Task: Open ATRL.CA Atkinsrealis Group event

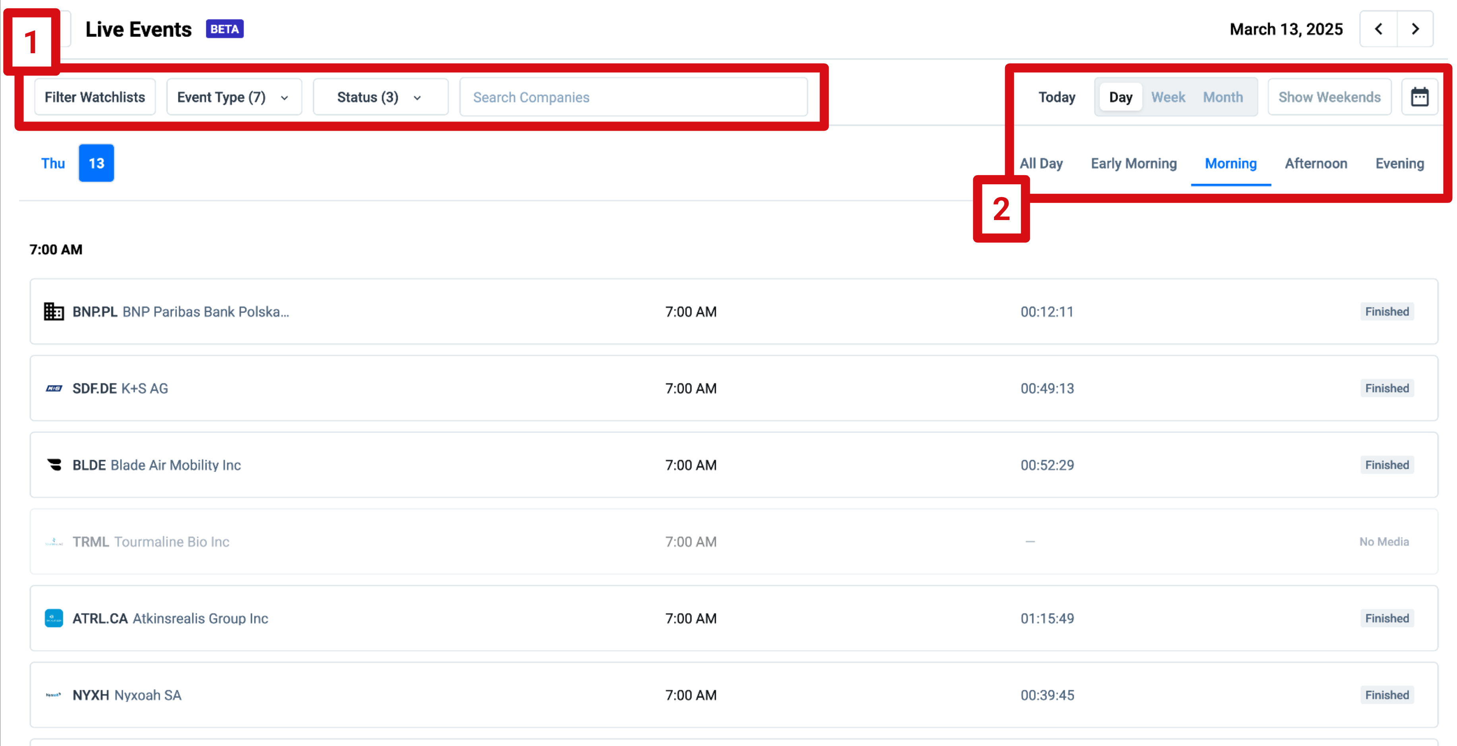Action: pos(734,618)
